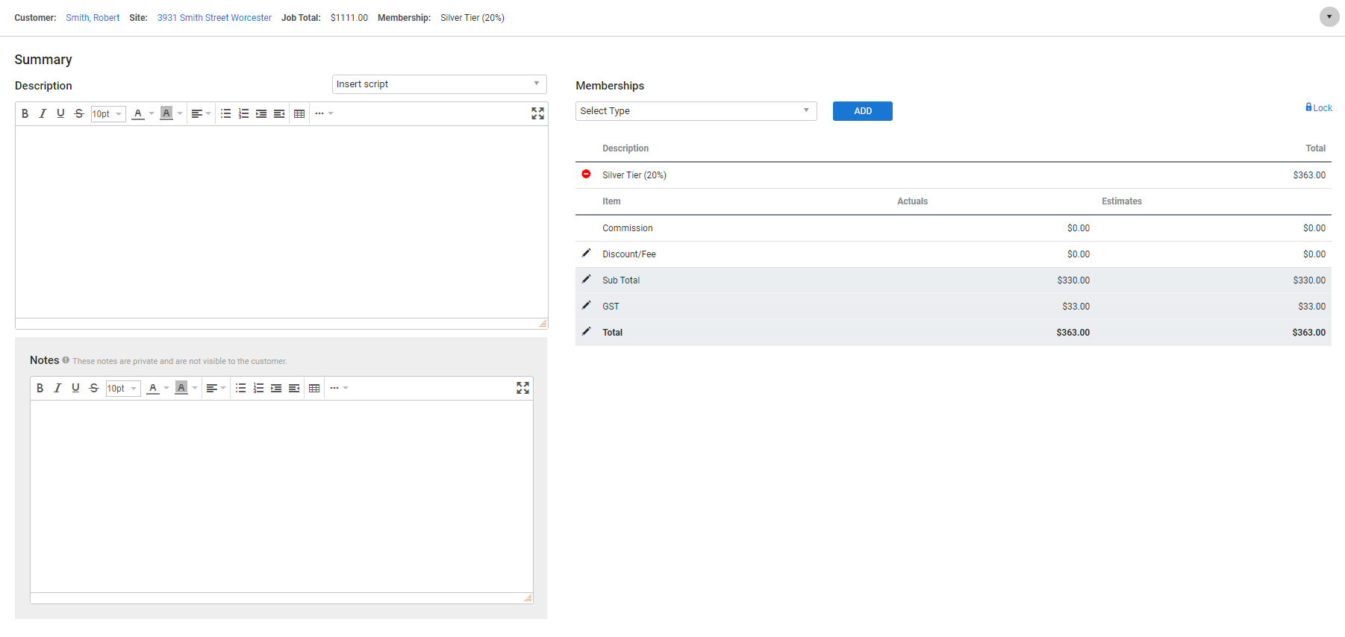
Task: Pick the text color in the Description toolbar
Action: 138,113
